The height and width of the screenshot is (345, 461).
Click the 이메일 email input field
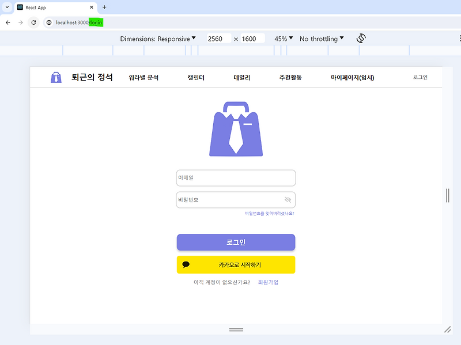click(x=236, y=178)
